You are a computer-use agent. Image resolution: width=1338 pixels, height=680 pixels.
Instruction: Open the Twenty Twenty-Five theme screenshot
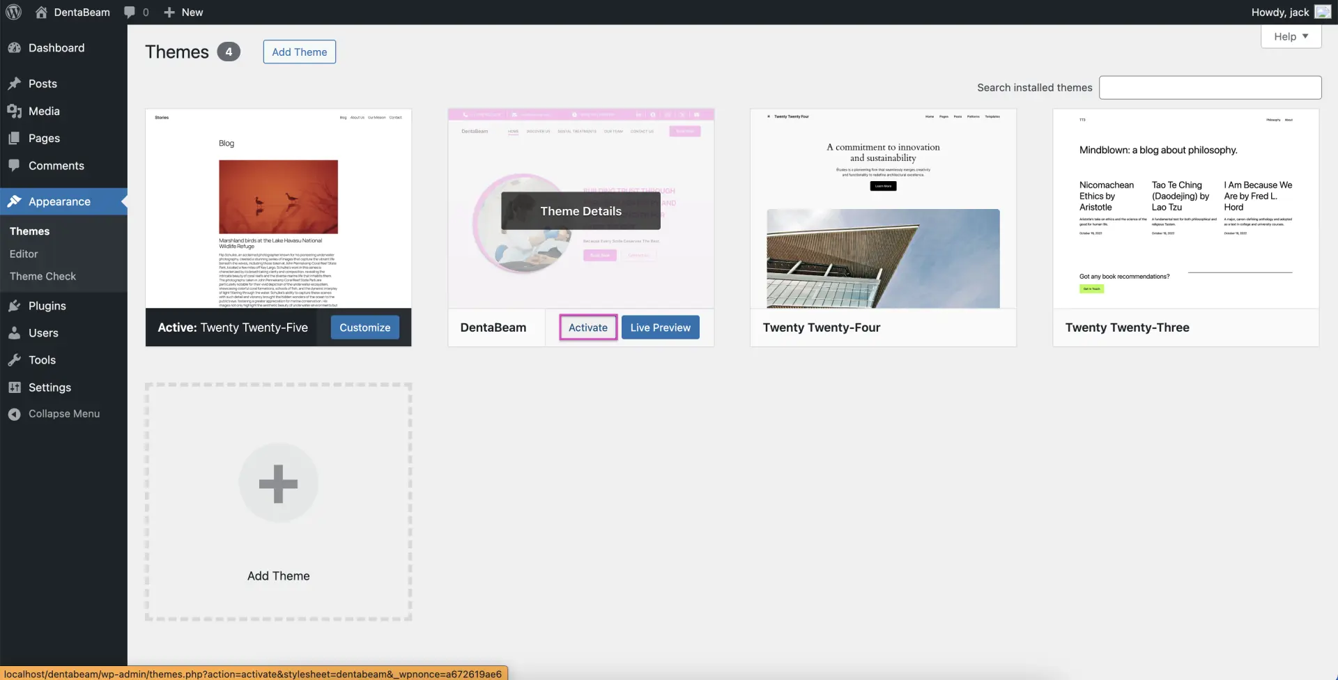278,208
